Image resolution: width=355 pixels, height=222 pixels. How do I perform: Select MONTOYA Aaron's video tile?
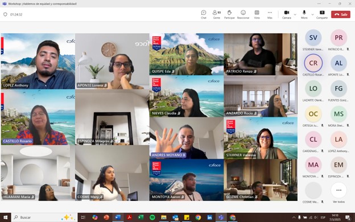(187, 180)
